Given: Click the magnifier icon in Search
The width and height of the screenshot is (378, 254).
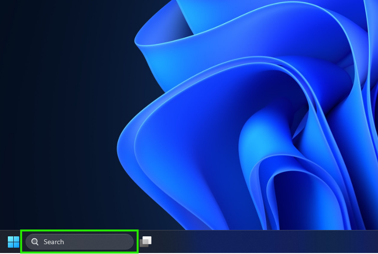Looking at the screenshot, I should (35, 242).
